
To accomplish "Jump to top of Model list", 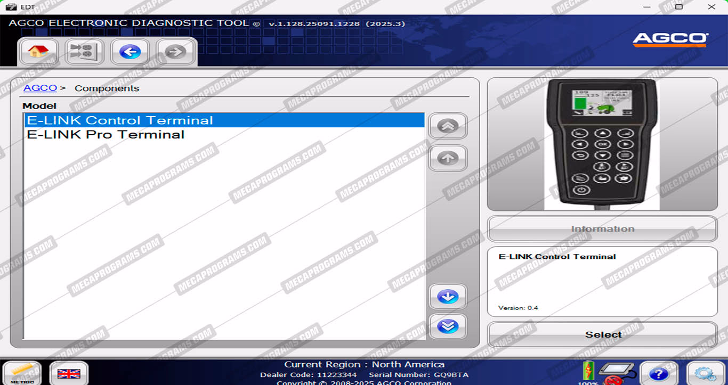I will (x=448, y=126).
